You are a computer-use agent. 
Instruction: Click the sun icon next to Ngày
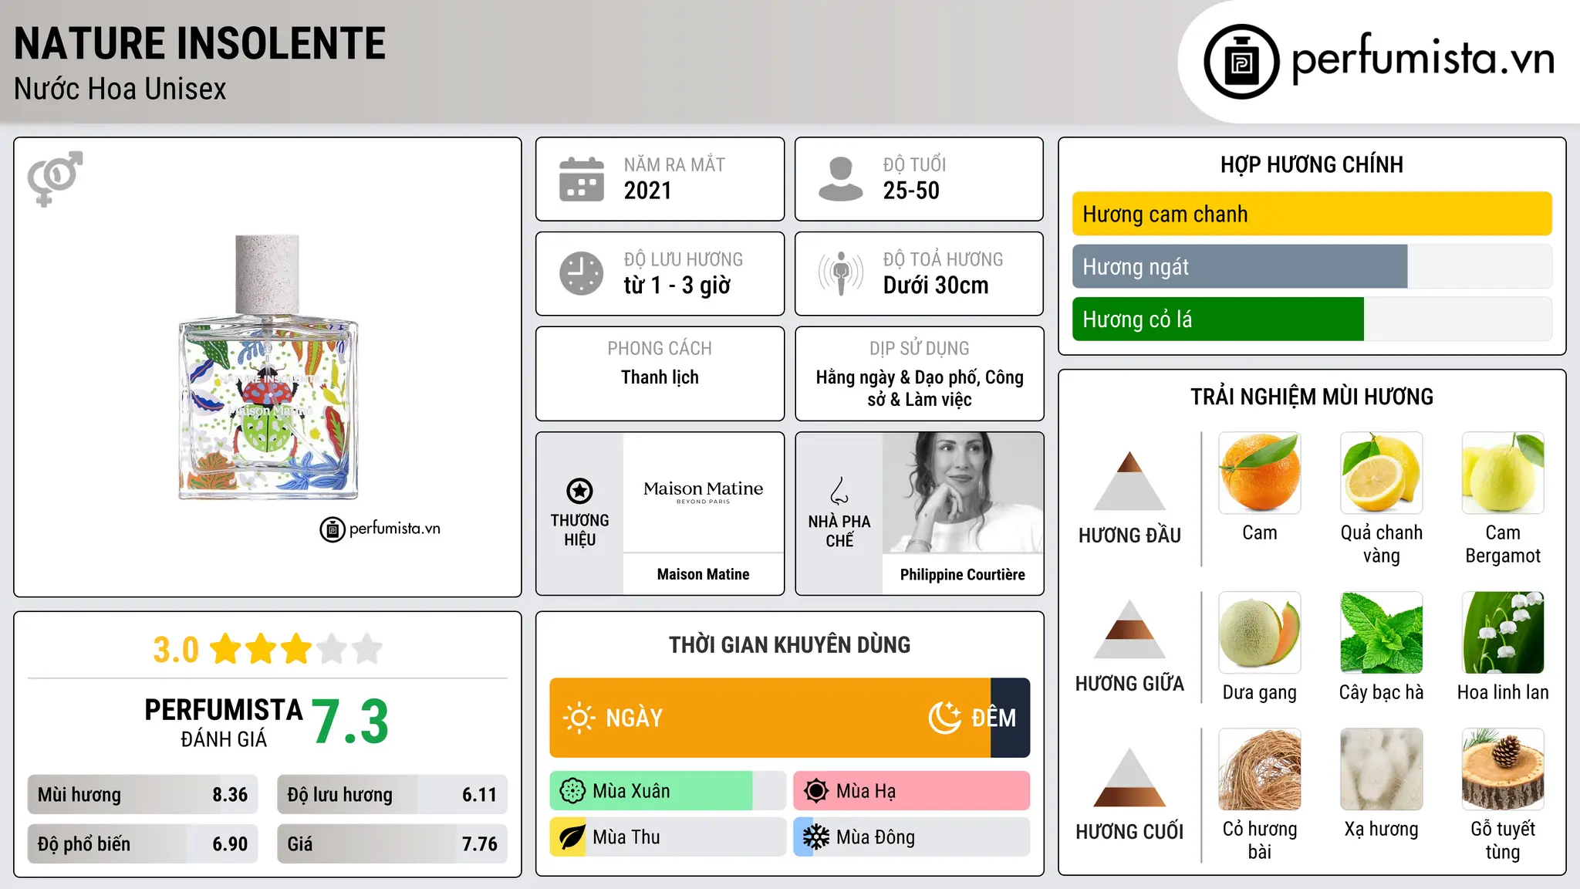[579, 718]
